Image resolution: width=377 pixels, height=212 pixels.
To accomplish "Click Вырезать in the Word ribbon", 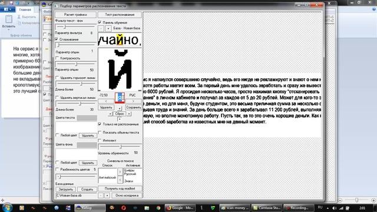I will pyautogui.click(x=27, y=17).
